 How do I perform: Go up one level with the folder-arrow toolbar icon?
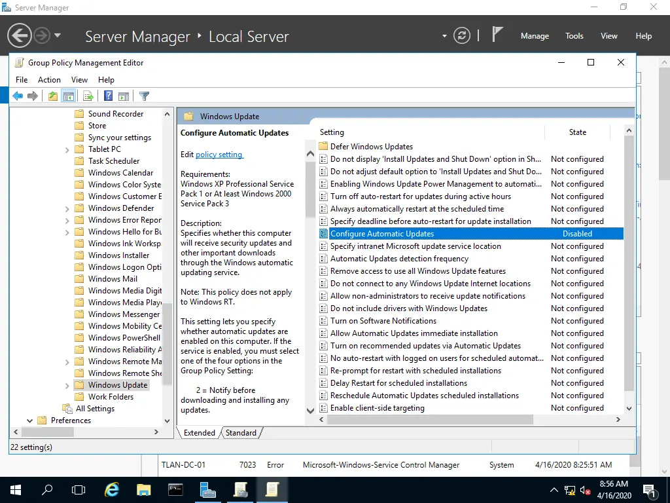click(x=52, y=96)
